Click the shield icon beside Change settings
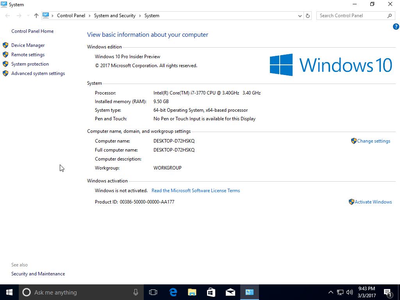 tap(354, 141)
